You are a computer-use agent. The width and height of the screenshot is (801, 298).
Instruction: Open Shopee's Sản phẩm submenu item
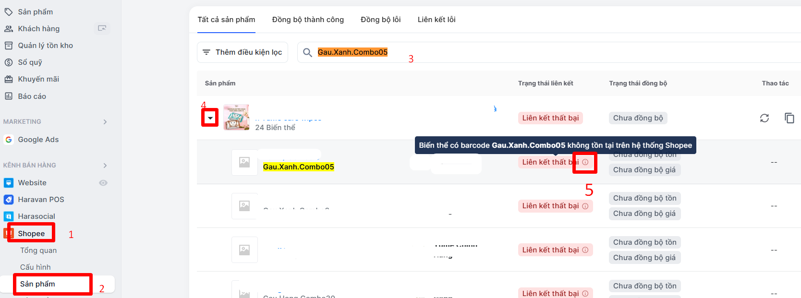pyautogui.click(x=37, y=284)
